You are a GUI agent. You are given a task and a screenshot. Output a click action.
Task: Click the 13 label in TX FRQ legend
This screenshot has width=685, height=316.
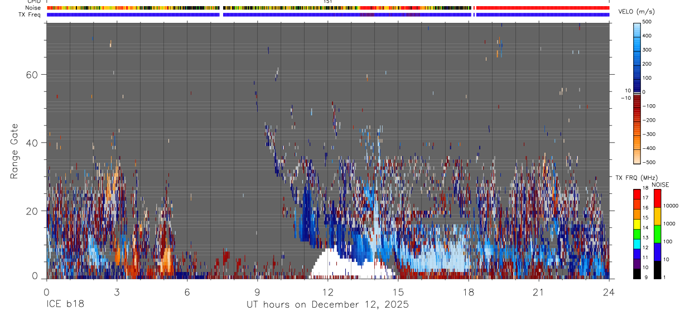[x=645, y=237]
